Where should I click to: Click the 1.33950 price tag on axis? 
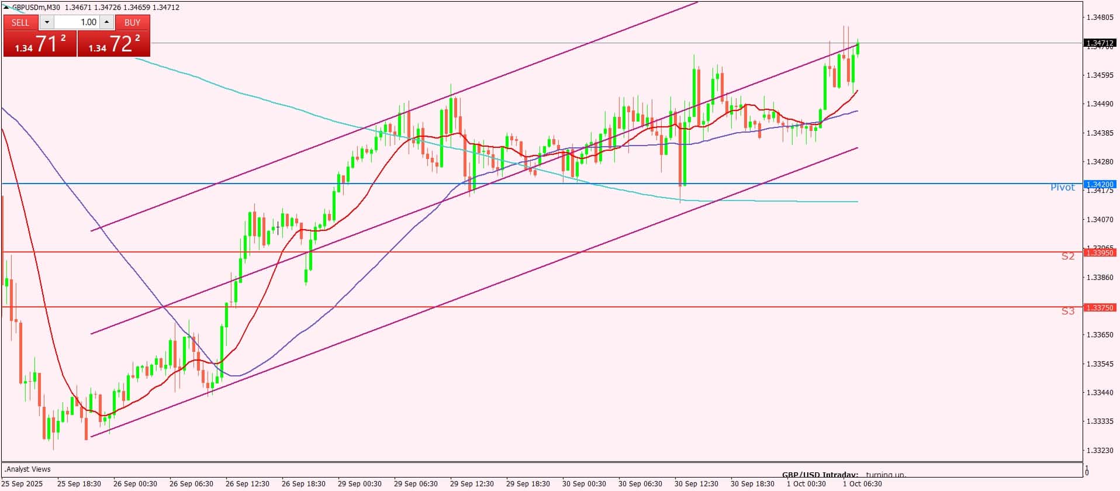1100,253
